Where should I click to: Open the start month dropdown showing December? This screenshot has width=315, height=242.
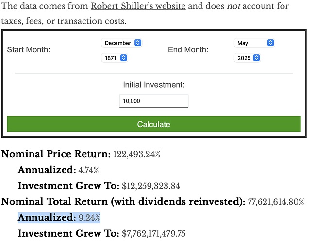121,43
